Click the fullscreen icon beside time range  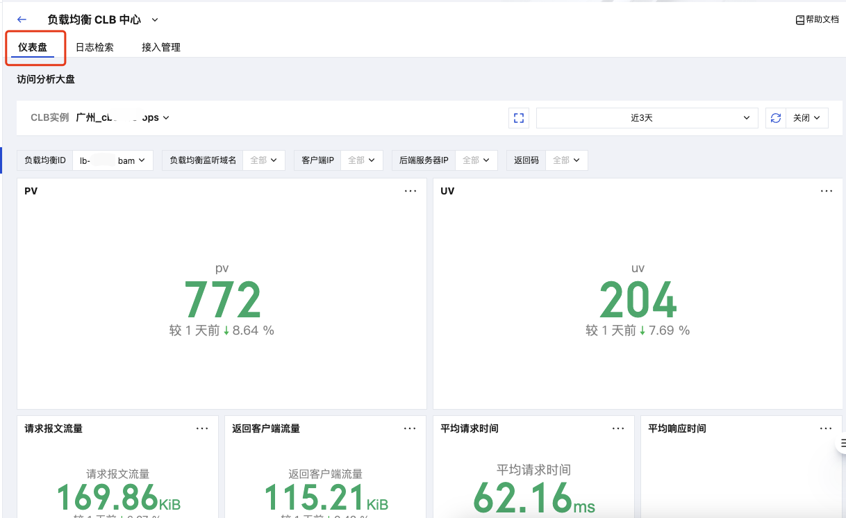coord(518,118)
